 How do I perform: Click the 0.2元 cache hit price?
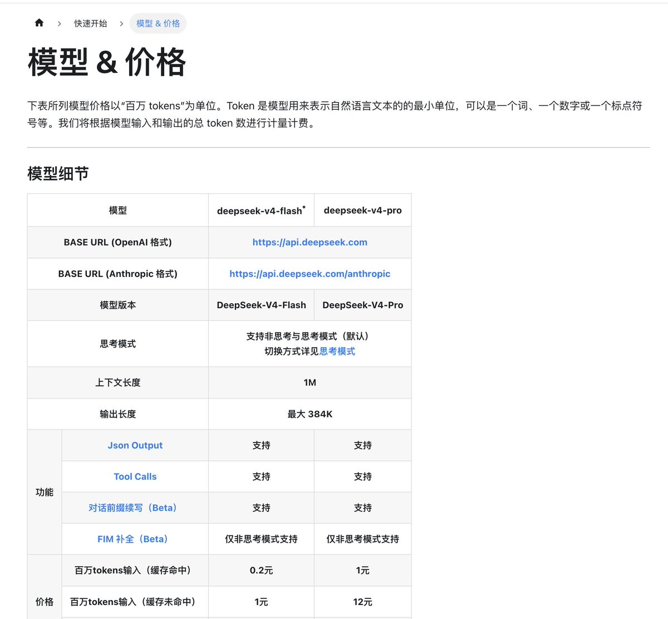[x=261, y=571]
